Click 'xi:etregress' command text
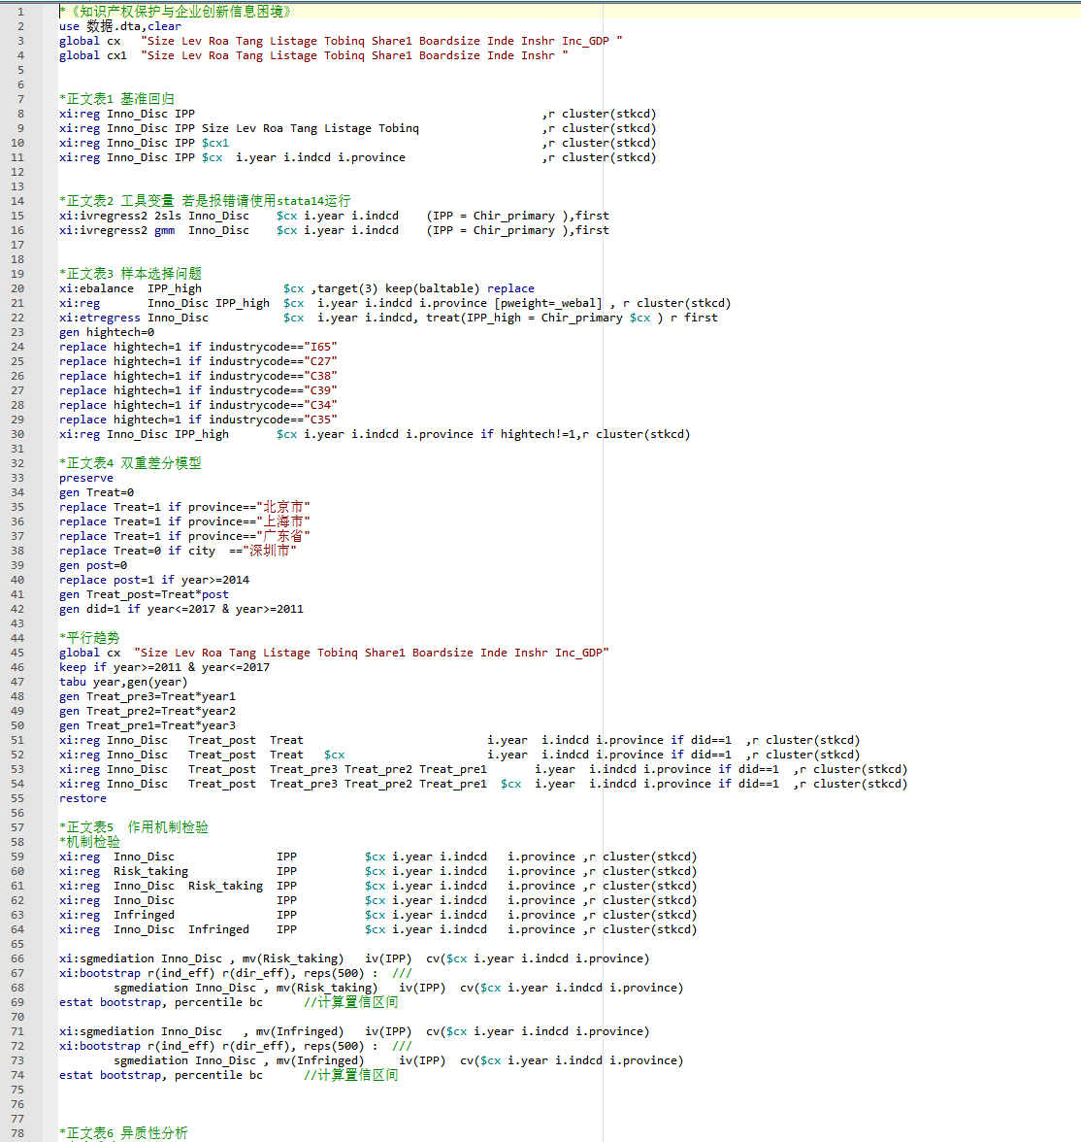The image size is (1081, 1142). coord(99,318)
